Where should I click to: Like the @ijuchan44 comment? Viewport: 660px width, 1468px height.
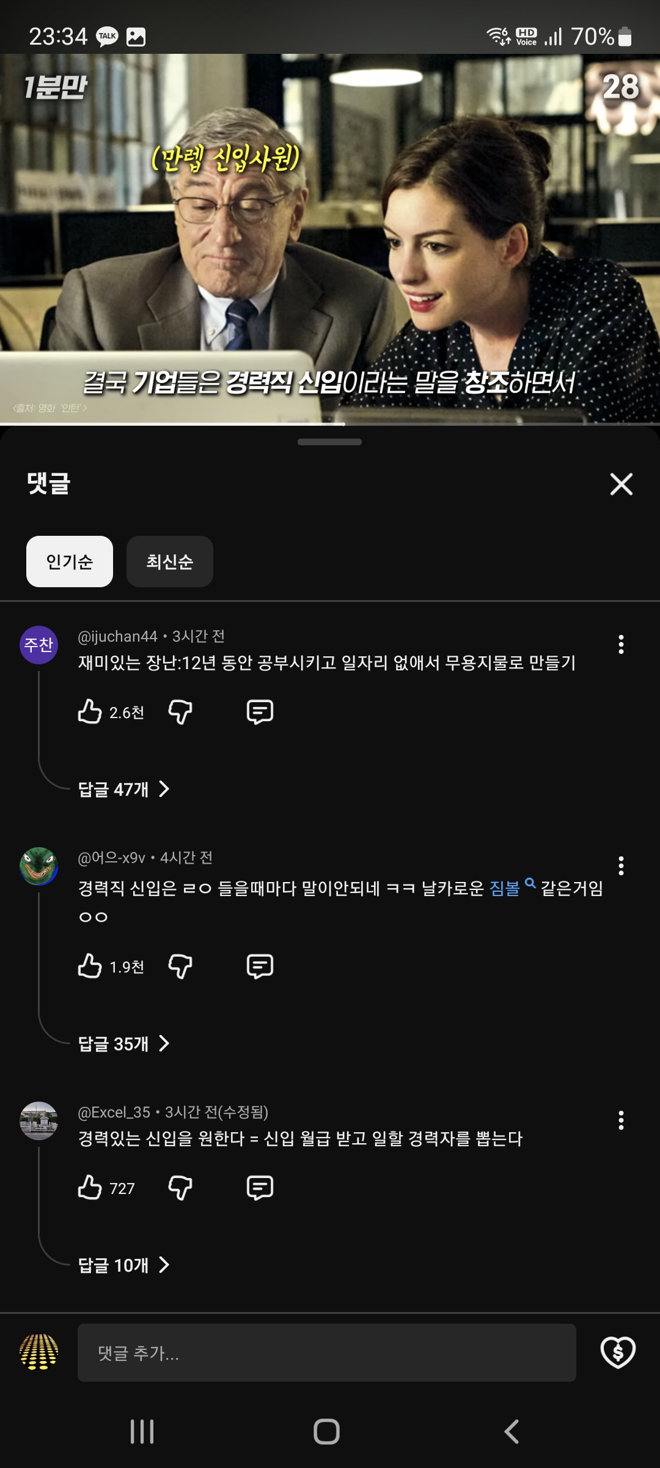coord(90,712)
